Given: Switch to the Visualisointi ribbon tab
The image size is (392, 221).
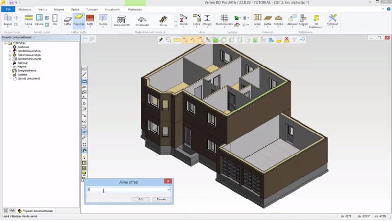Looking at the screenshot, I should point(113,9).
